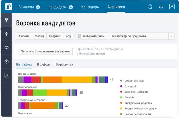Switch to В процентах tab
The image size is (179, 118).
[x=64, y=65]
